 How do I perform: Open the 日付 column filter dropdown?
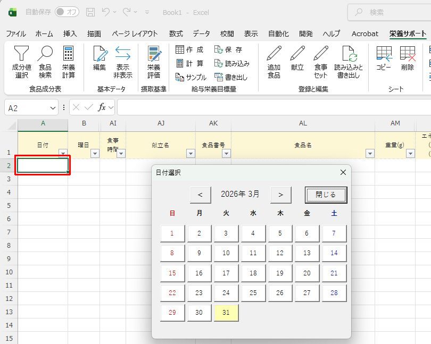click(x=63, y=153)
